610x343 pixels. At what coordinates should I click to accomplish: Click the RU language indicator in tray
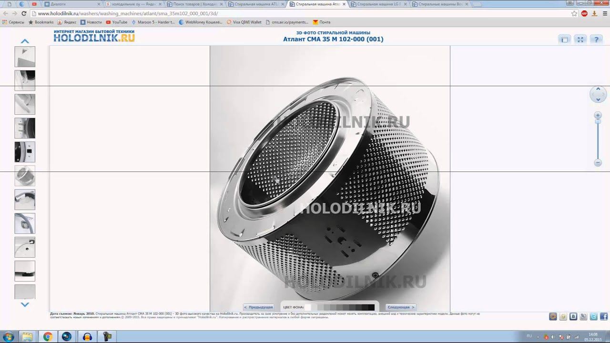coord(529,336)
